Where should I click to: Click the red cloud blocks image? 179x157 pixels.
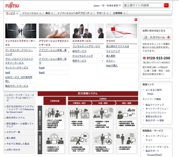pyautogui.click(x=122, y=31)
